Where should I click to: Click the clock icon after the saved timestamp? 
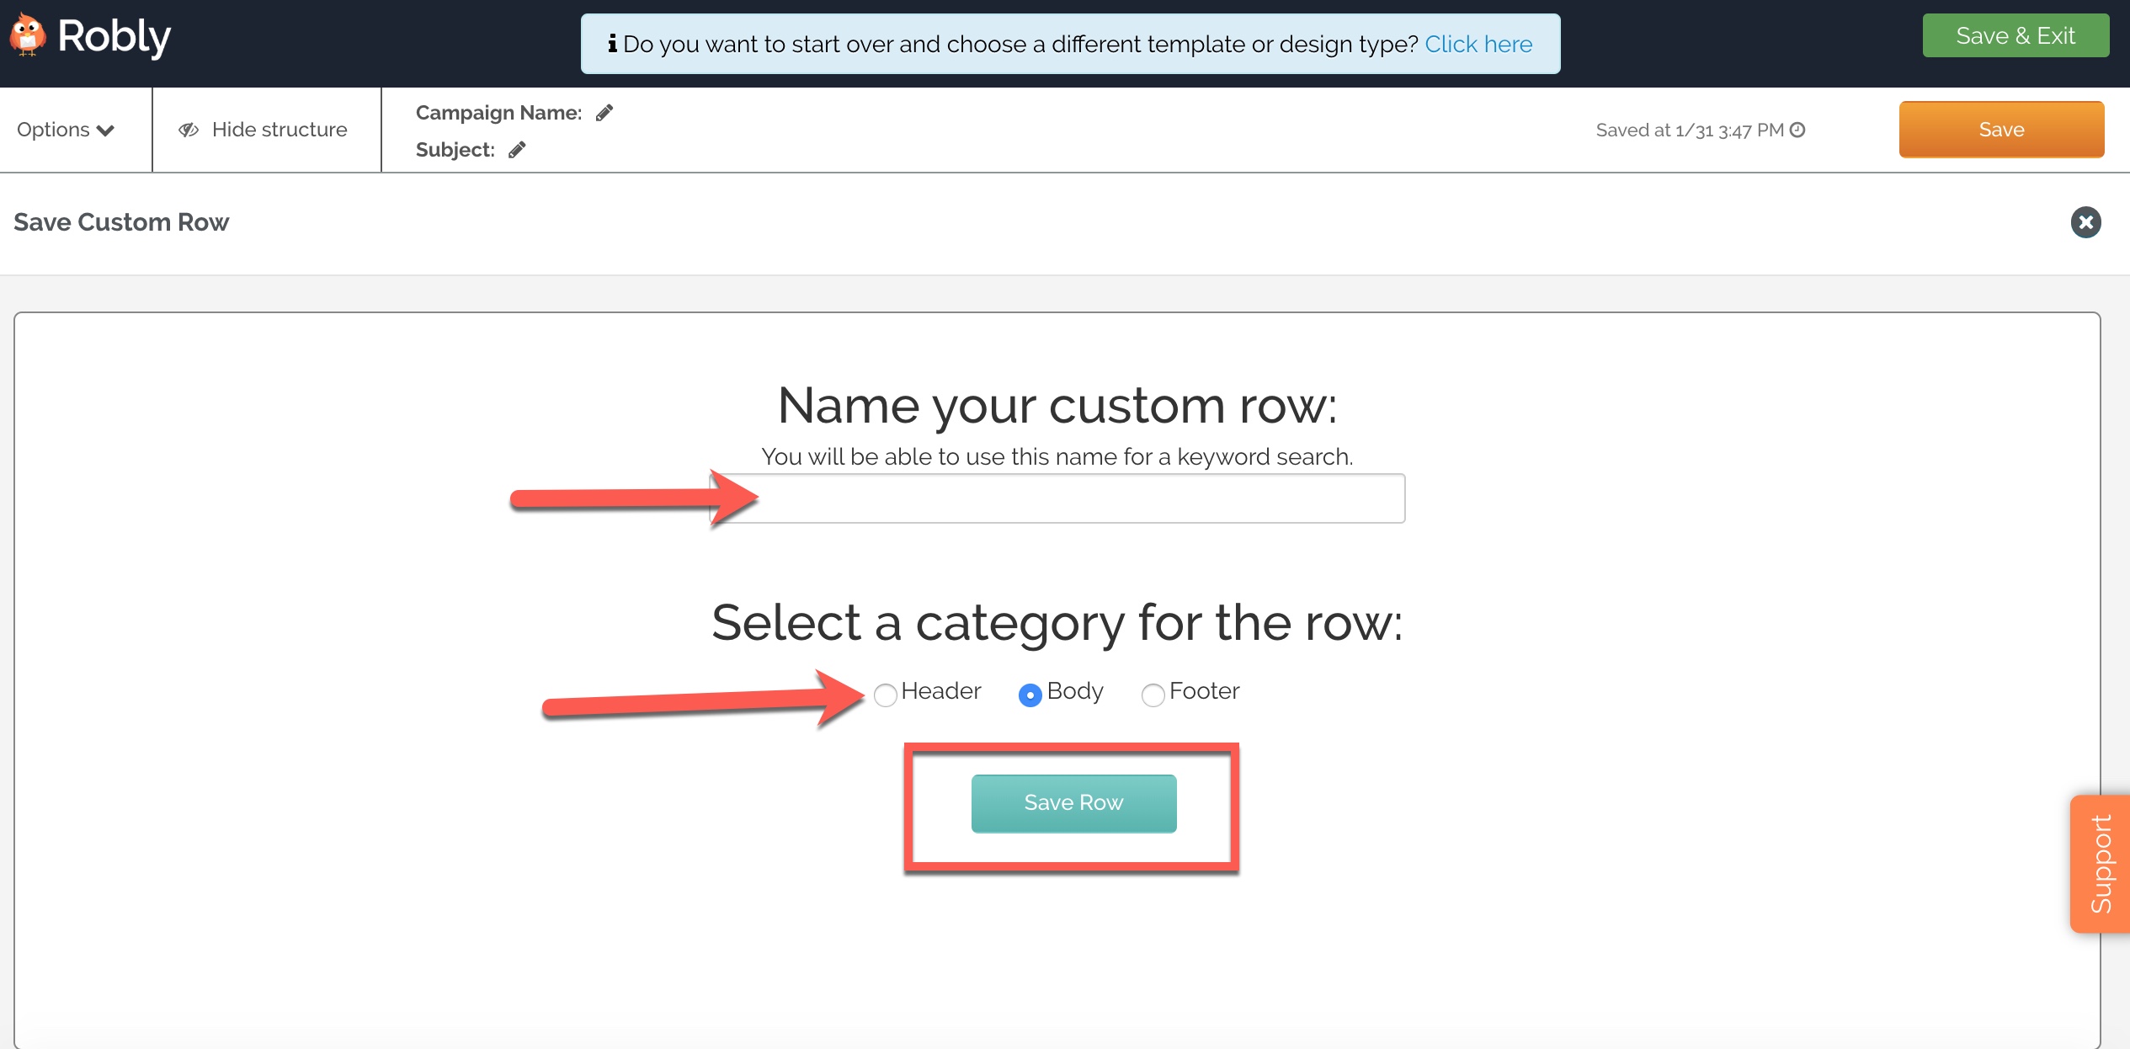pyautogui.click(x=1798, y=130)
